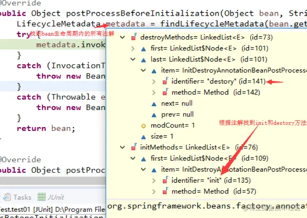Viewport: 307px width, 218px height.
Task: Click triangle icon of next= null
Action: coord(154,104)
